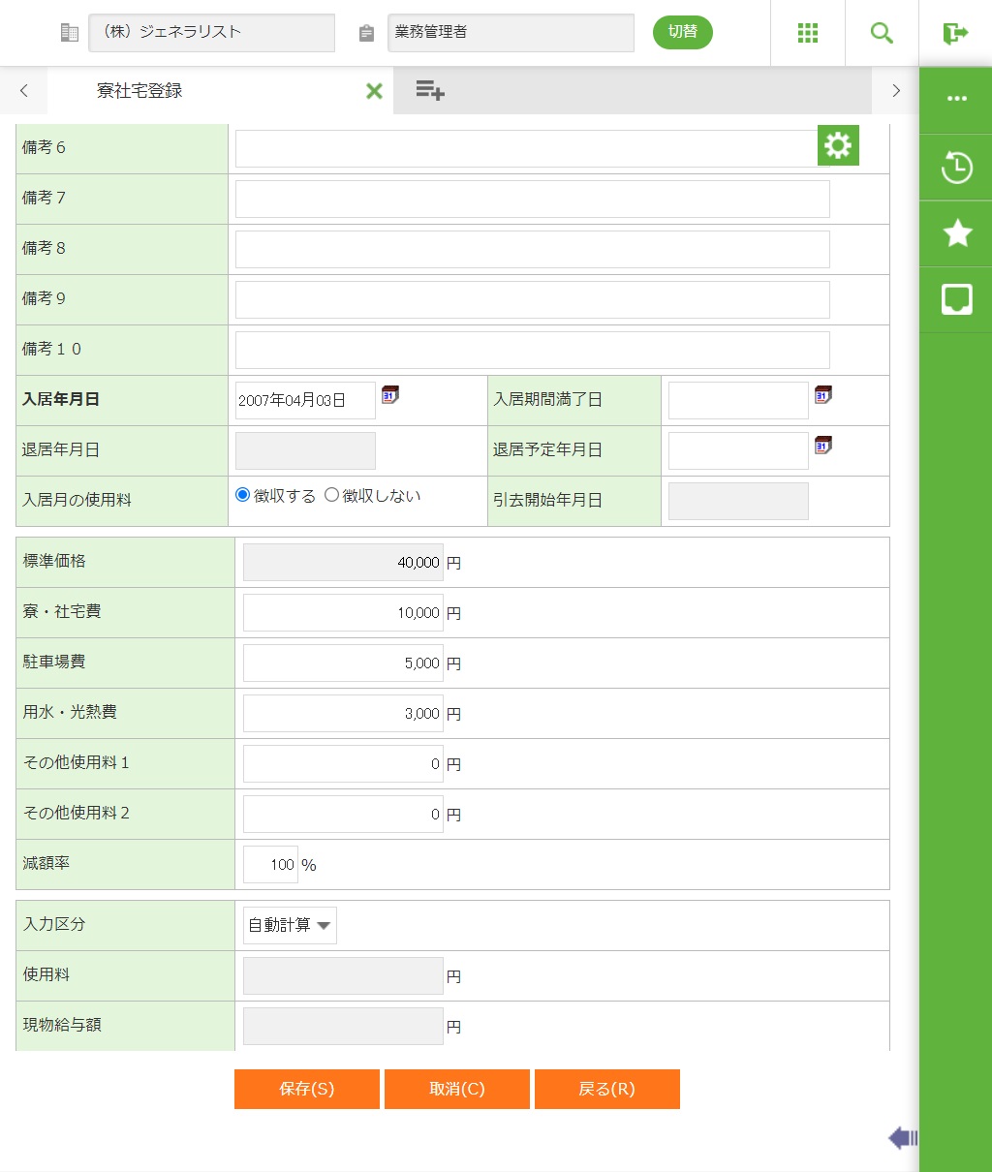The width and height of the screenshot is (992, 1172).
Task: Select the 徴収しない radio button
Action: pos(331,495)
